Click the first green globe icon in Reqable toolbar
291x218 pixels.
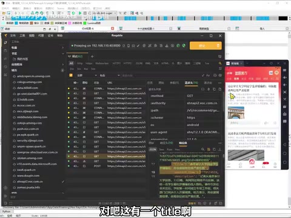(178, 46)
